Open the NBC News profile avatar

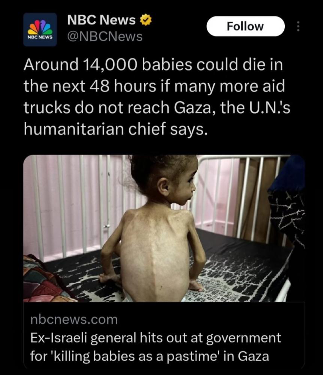pos(40,29)
